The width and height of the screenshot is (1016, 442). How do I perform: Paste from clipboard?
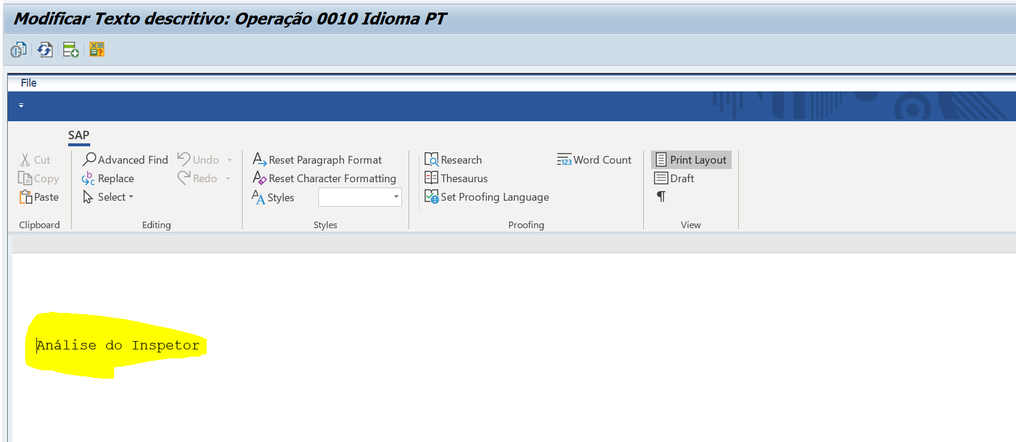(39, 197)
